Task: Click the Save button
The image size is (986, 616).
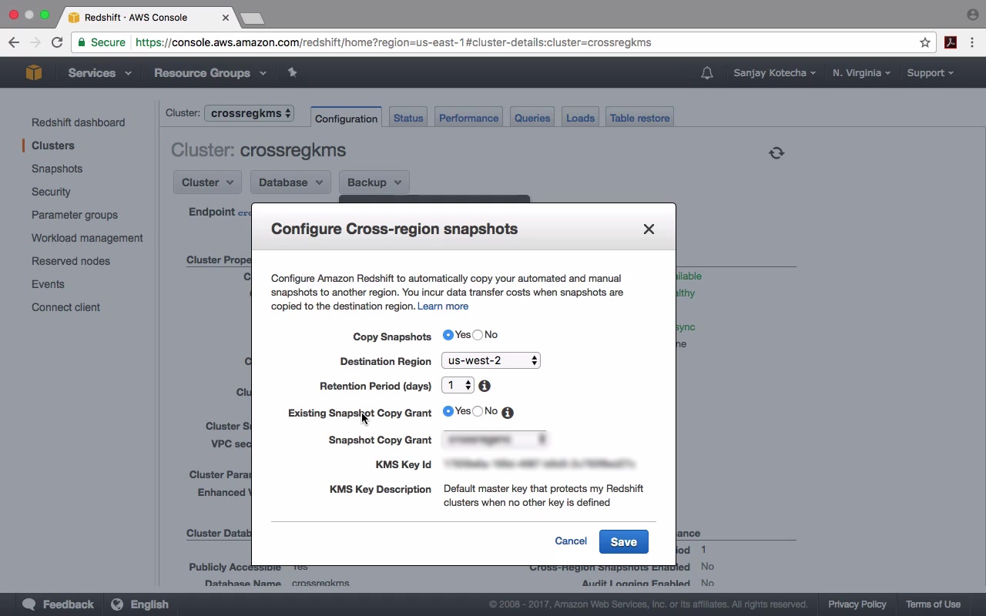Action: click(624, 542)
